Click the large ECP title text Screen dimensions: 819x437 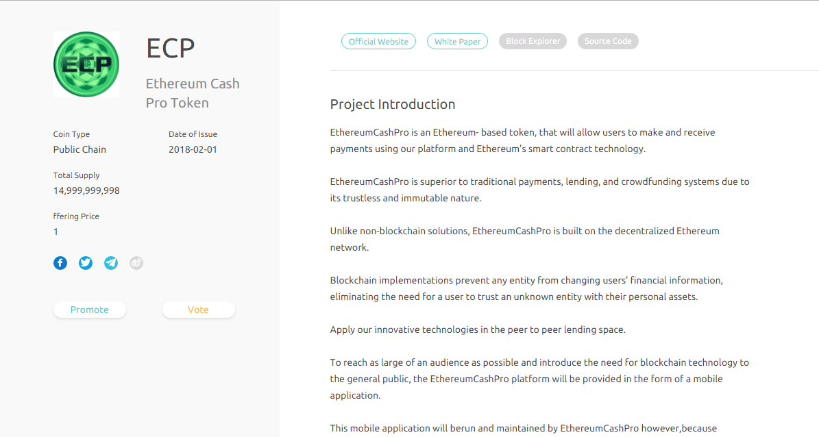(x=171, y=49)
